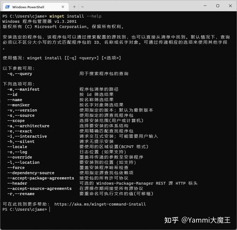The width and height of the screenshot is (237, 230).
Task: Click the '-a,--architecture' option text
Action: pos(28,126)
